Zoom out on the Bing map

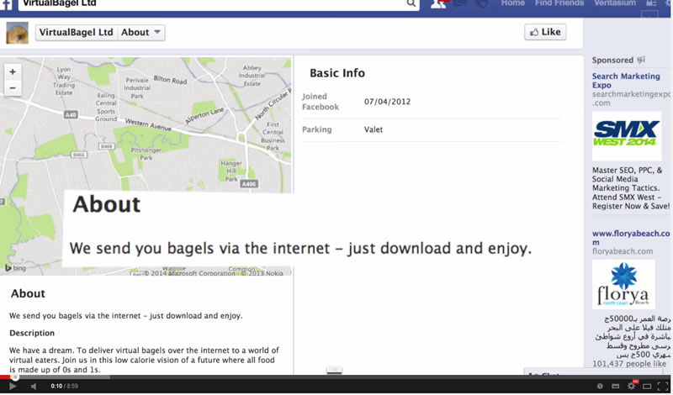(x=13, y=88)
